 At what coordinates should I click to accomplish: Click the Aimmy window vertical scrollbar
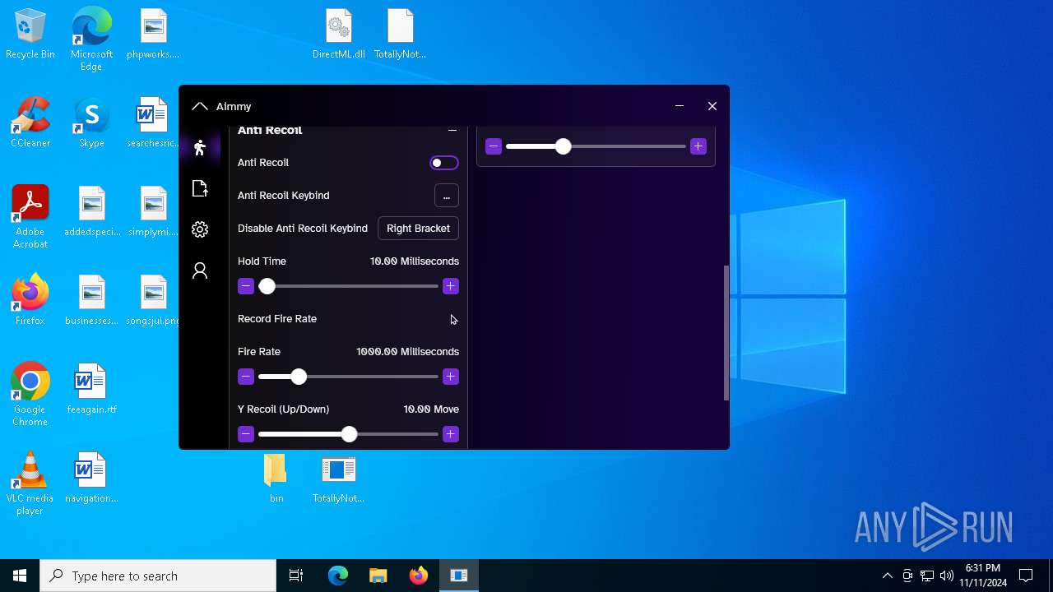726,333
